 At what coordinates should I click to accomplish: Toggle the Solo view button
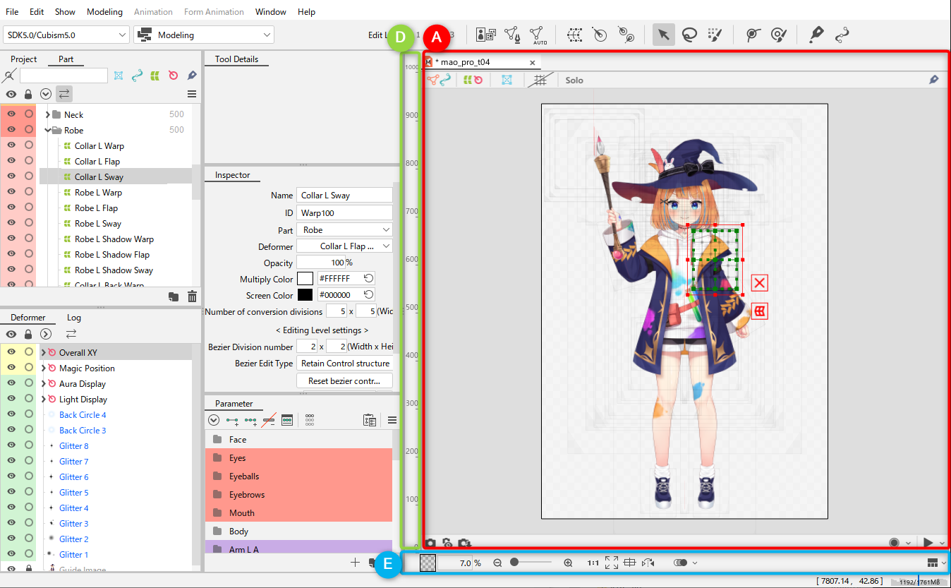point(574,80)
